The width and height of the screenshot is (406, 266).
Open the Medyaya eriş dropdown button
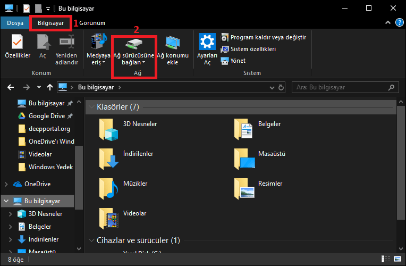[98, 49]
